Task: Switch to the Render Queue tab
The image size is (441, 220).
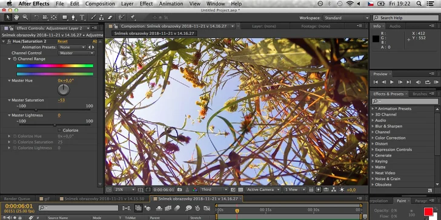Action: tap(17, 199)
